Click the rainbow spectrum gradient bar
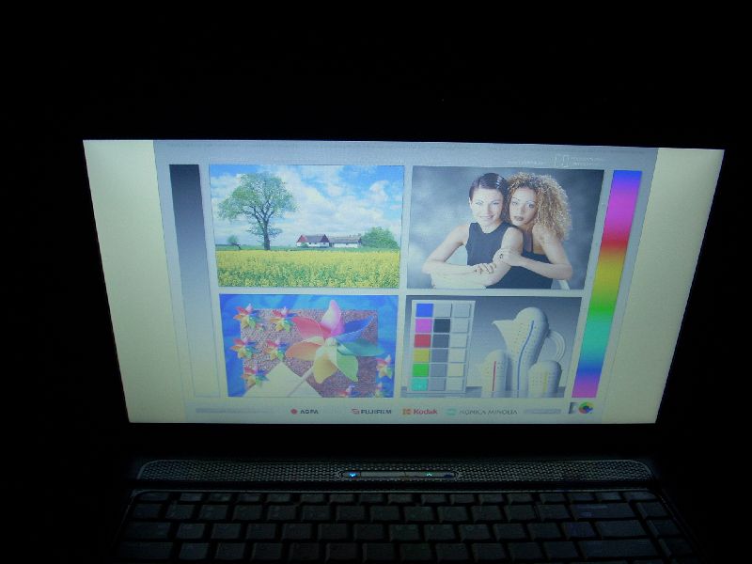 pyautogui.click(x=607, y=284)
